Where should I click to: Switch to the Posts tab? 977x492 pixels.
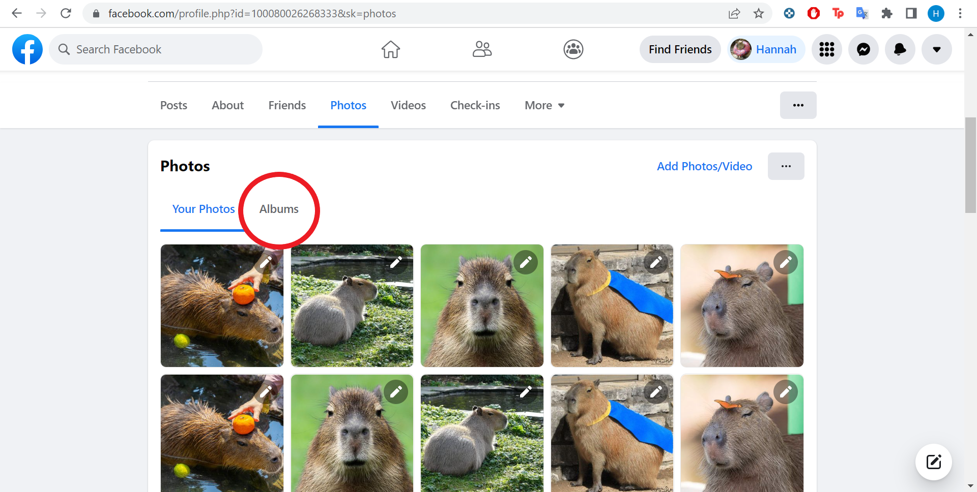pos(174,105)
